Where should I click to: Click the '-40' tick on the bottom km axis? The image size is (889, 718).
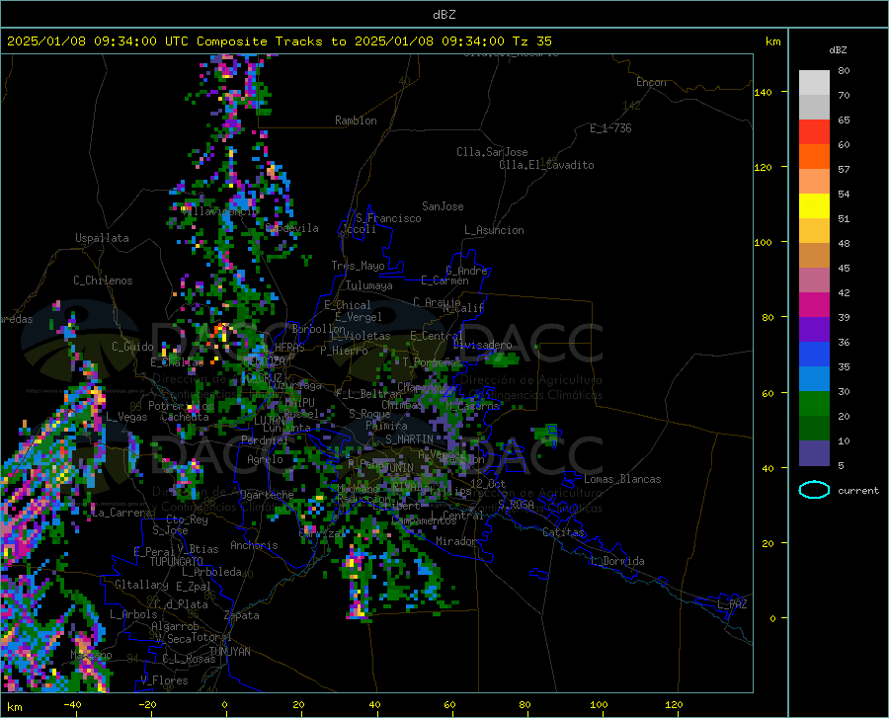(x=72, y=704)
